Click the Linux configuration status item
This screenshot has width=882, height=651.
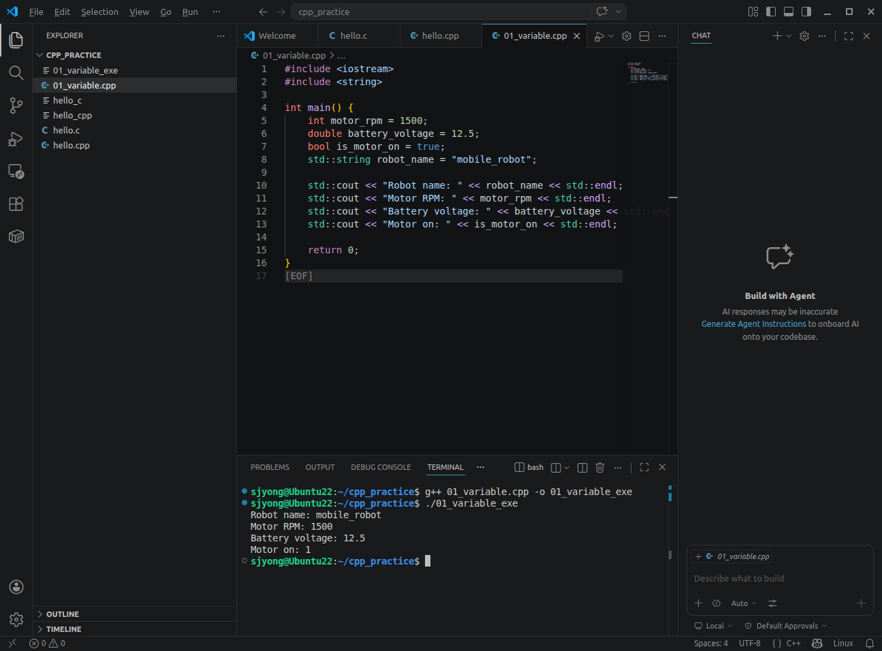843,644
